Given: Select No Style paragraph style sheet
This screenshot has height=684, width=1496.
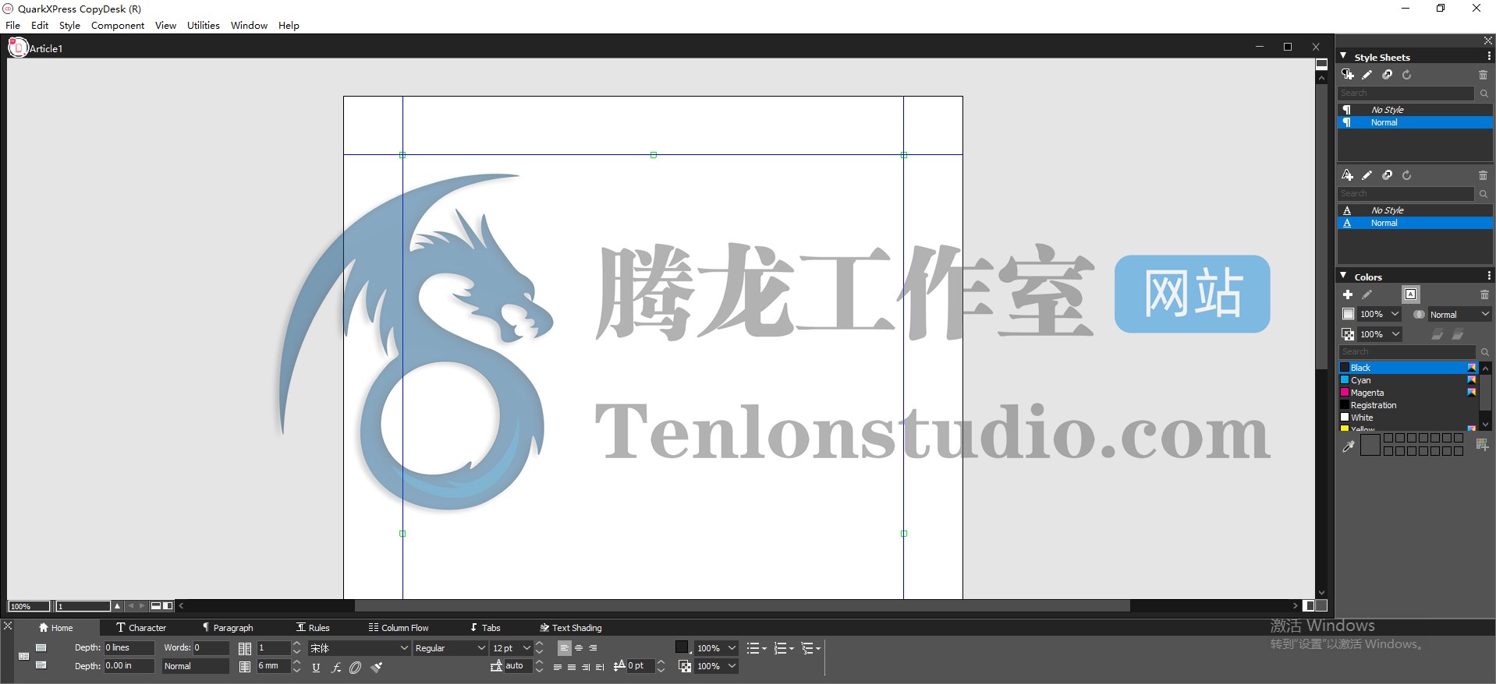Looking at the screenshot, I should coord(1415,110).
